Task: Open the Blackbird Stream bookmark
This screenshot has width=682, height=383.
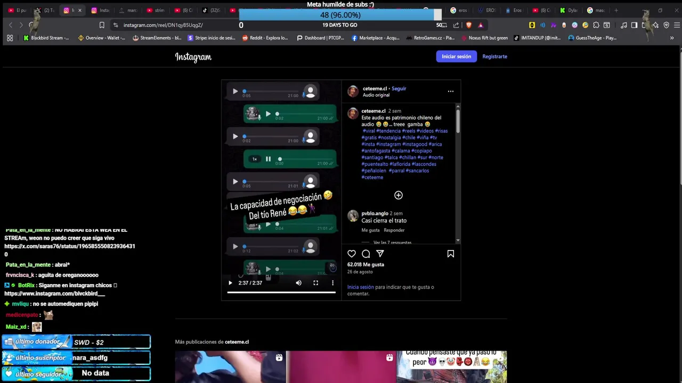Action: click(x=46, y=38)
